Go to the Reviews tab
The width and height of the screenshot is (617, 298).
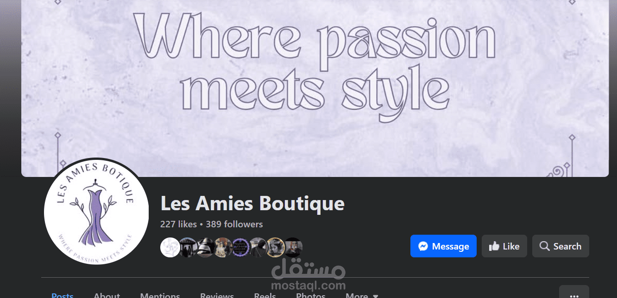[x=217, y=295]
